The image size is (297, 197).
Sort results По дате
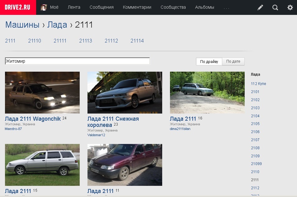pyautogui.click(x=233, y=61)
